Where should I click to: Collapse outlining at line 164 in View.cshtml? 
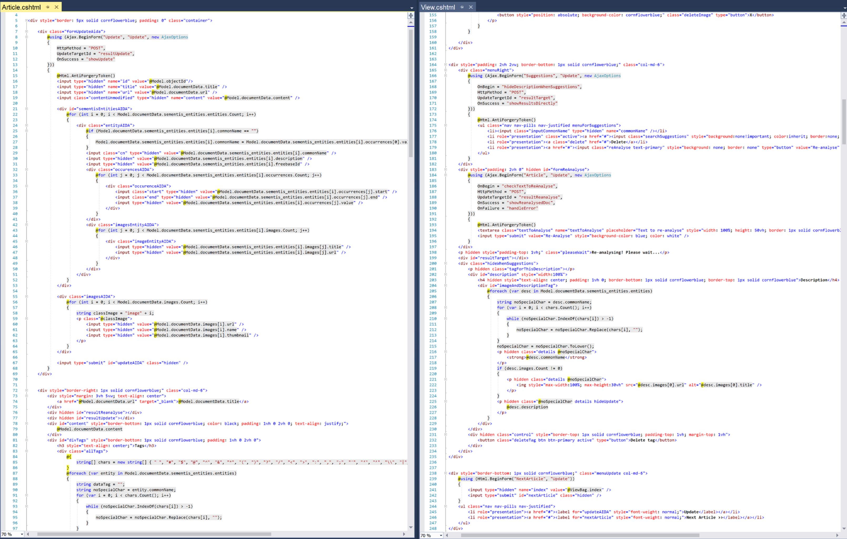coord(445,65)
